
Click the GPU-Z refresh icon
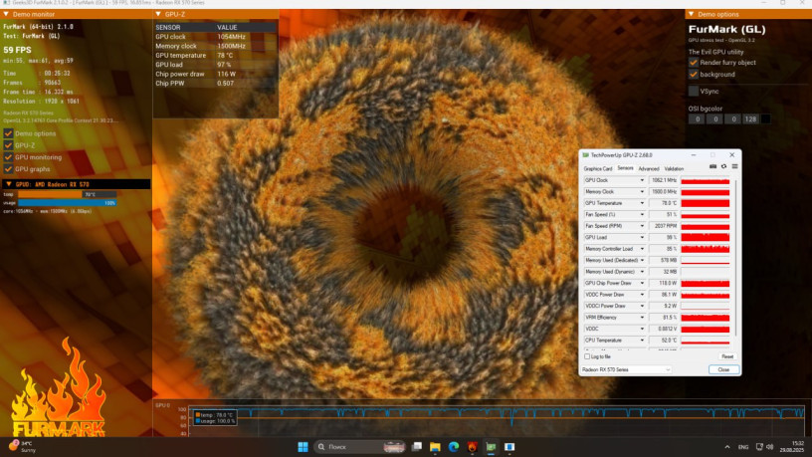(x=723, y=167)
